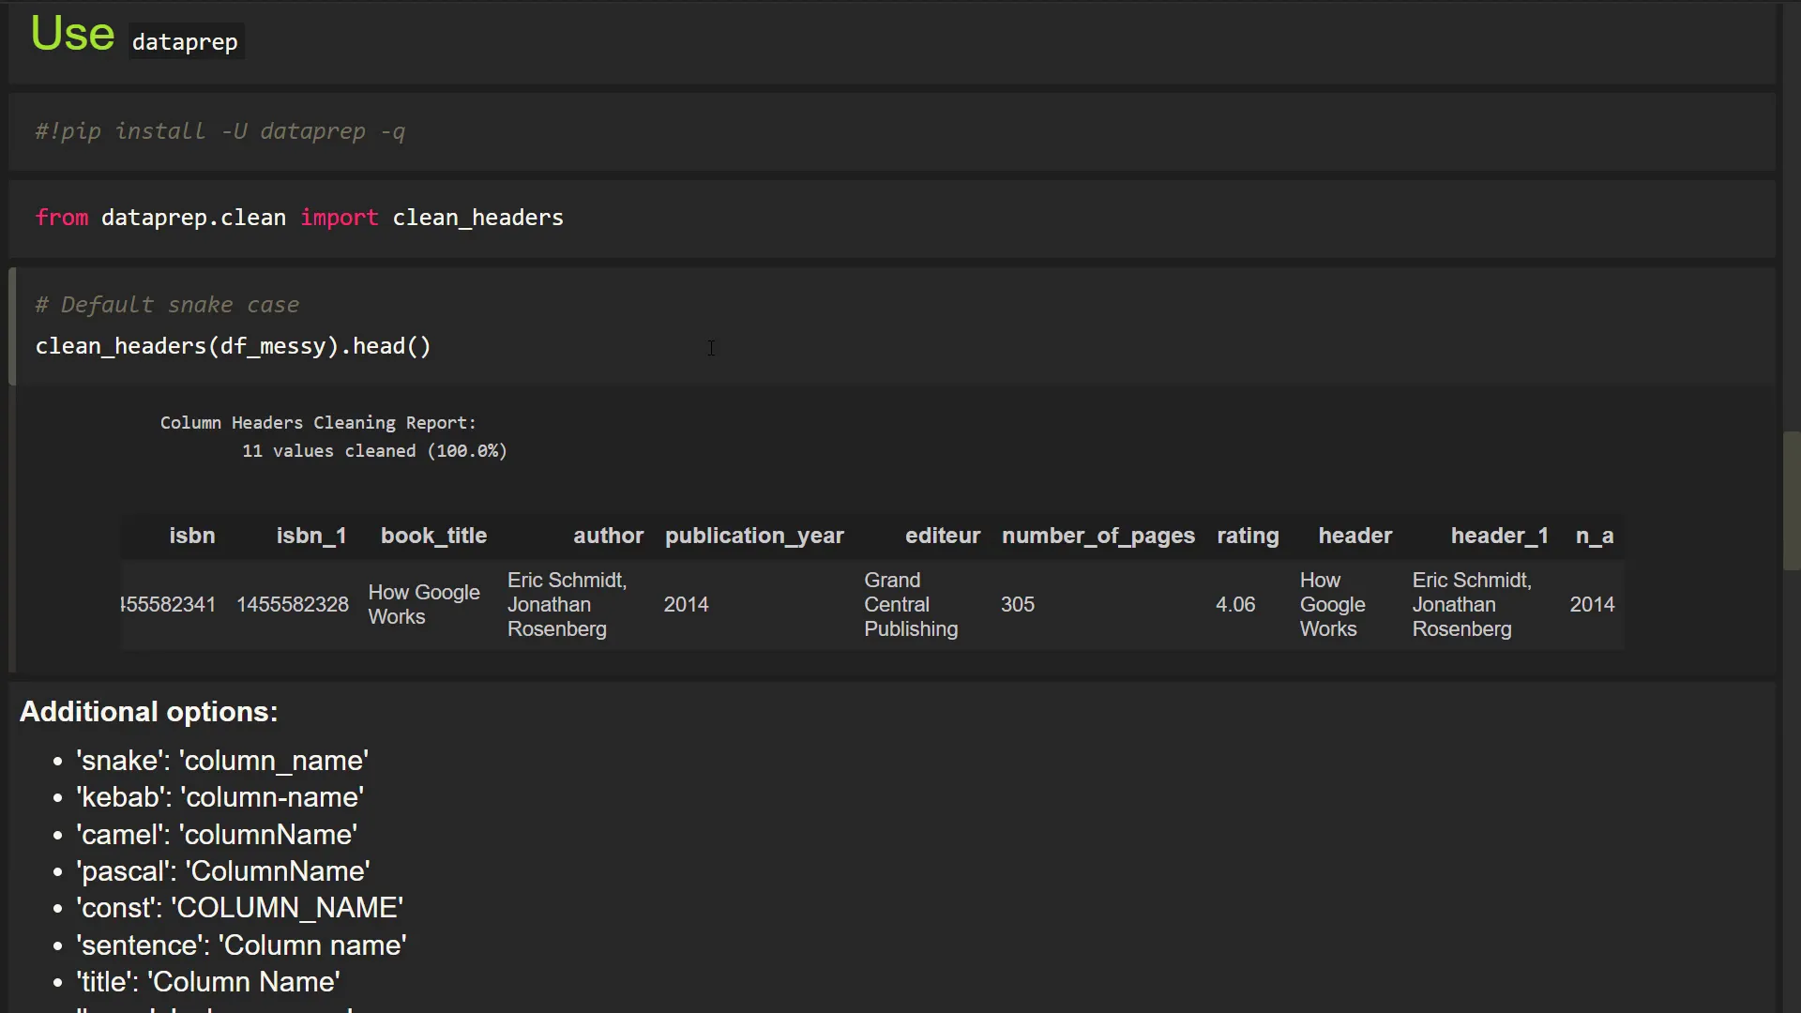This screenshot has height=1013, width=1801.
Task: Select the 'isbn' column header
Action: click(x=191, y=536)
